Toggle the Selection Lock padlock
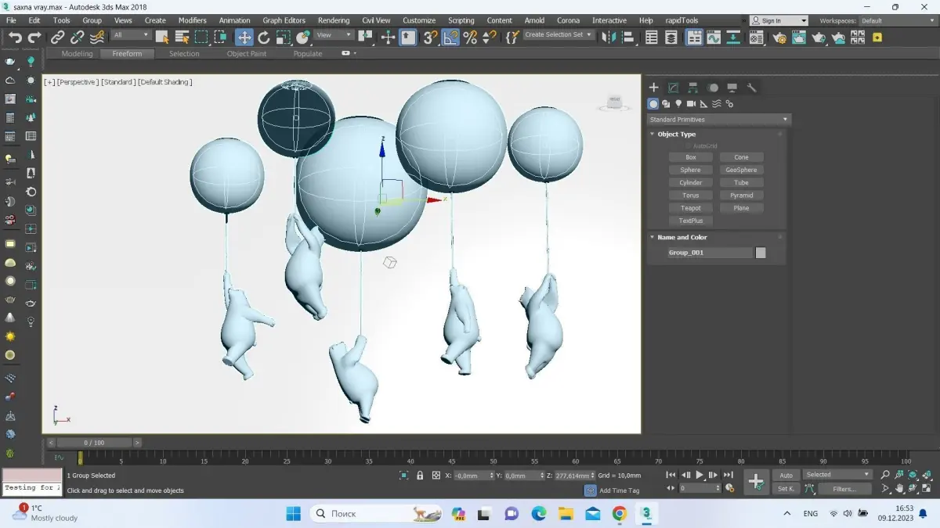The height and width of the screenshot is (528, 940). point(420,476)
